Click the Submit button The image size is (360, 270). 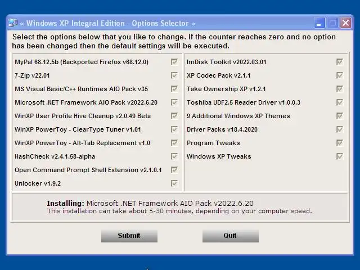pos(129,236)
